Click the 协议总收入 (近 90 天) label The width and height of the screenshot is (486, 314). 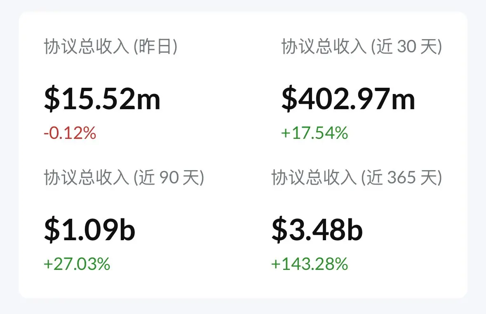(124, 178)
